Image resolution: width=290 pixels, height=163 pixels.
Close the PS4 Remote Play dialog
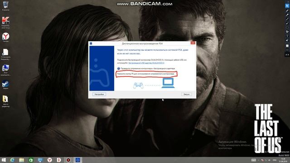click(193, 43)
